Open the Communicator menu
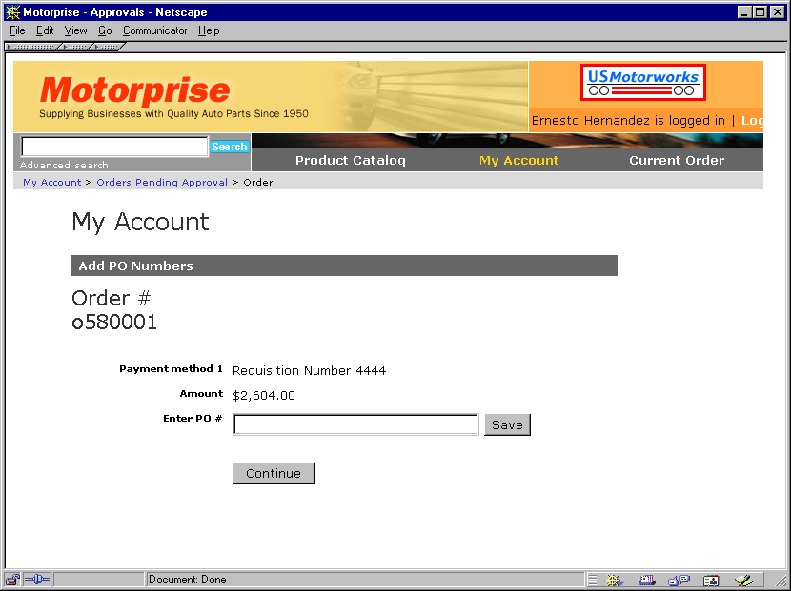Screen dimensions: 791x591 tap(155, 30)
